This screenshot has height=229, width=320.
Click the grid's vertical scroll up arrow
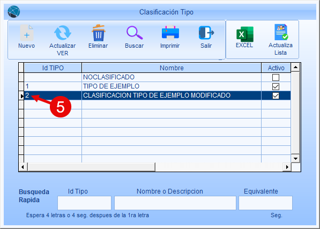coord(295,67)
